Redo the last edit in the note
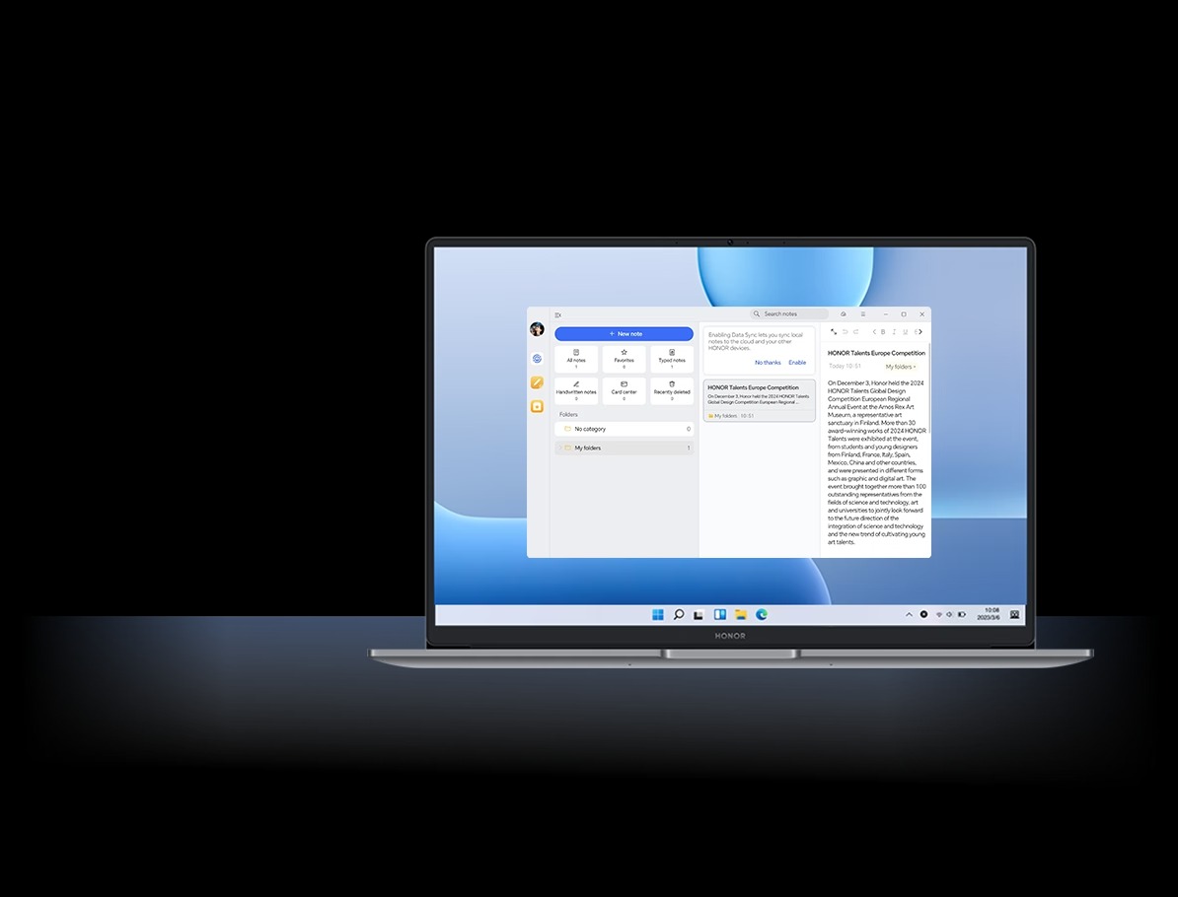Viewport: 1178px width, 897px height. (x=855, y=332)
